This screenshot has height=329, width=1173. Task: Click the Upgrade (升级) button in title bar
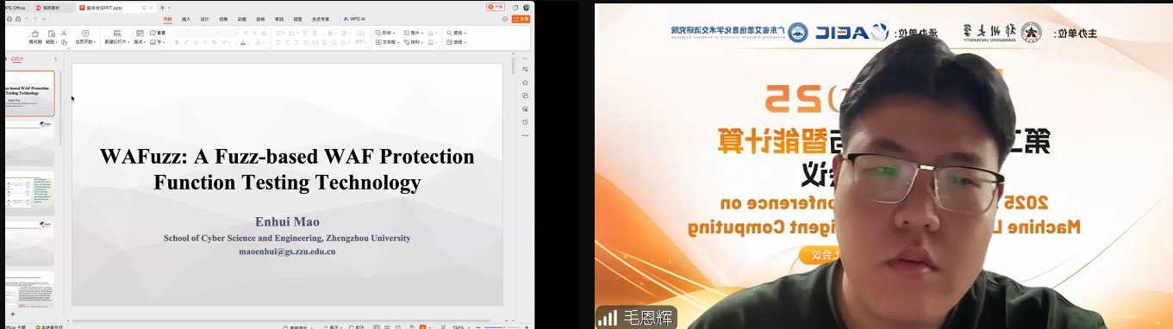tap(496, 7)
